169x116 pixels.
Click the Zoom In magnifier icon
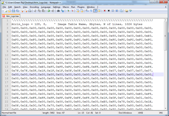pos(68,11)
